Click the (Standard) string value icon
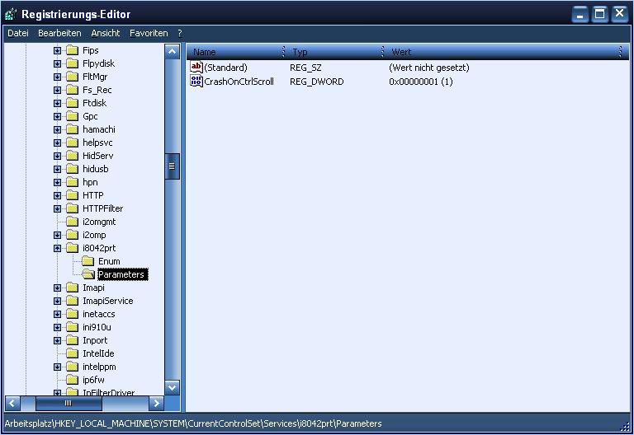Screen dimensions: 634x435 click(x=196, y=68)
